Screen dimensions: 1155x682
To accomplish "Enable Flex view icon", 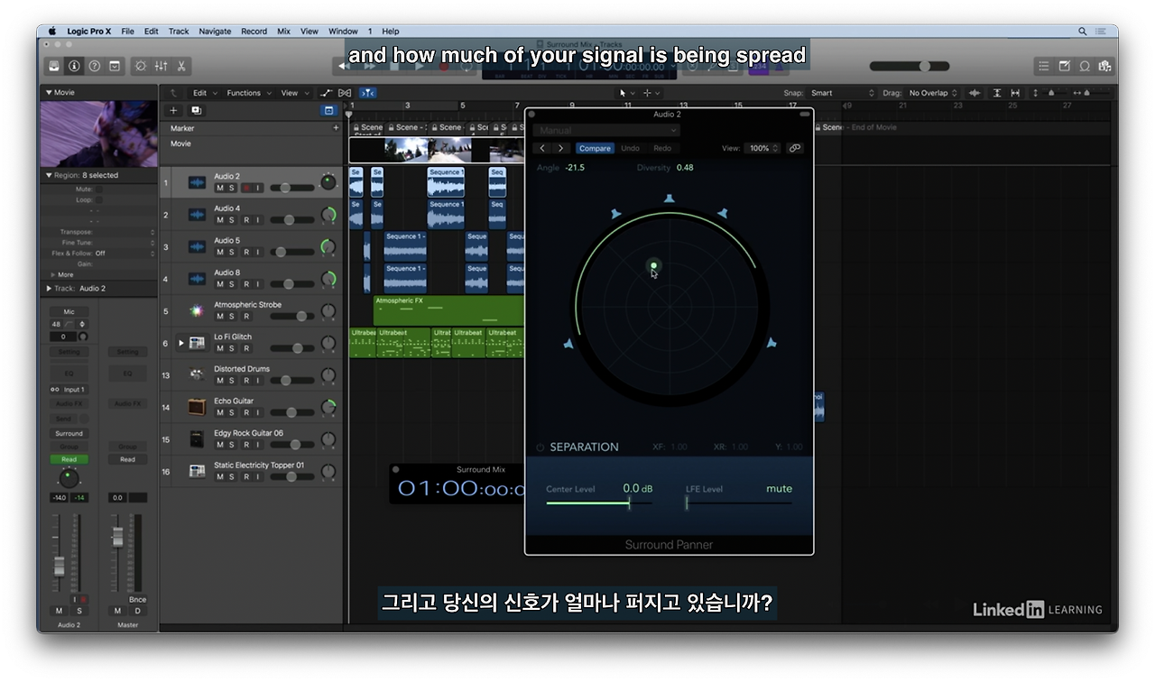I will tap(344, 93).
